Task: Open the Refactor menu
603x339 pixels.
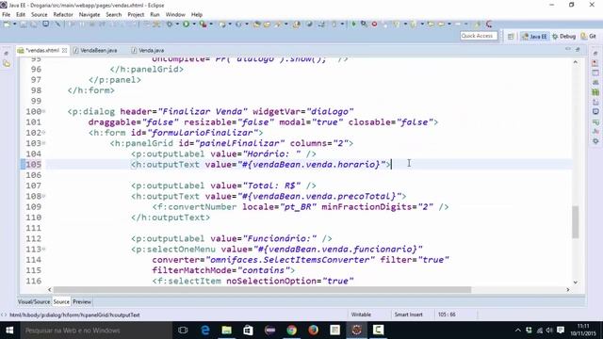Action: pyautogui.click(x=63, y=15)
